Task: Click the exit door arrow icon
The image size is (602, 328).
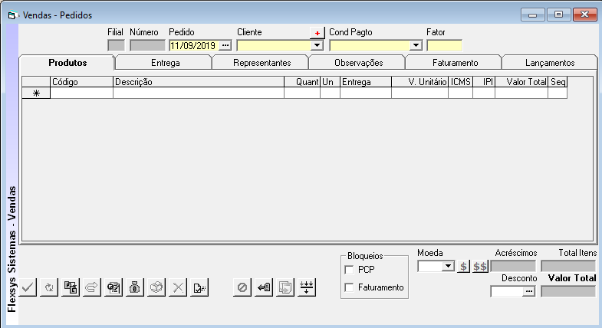Action: (x=264, y=287)
